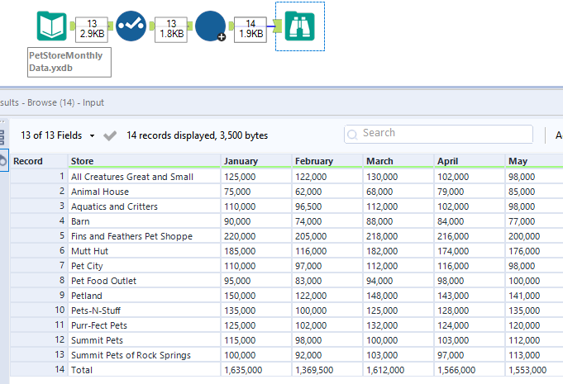Click the Select tool with checkmark icon

131,26
